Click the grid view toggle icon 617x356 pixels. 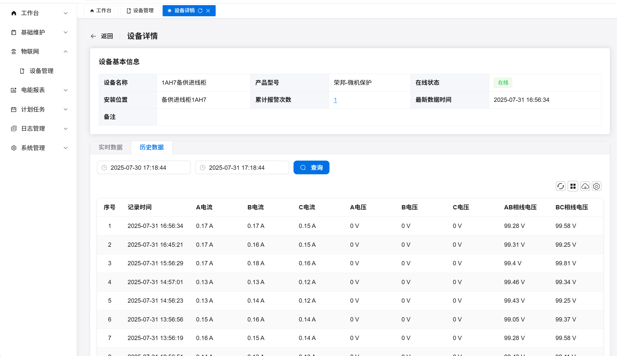(573, 186)
